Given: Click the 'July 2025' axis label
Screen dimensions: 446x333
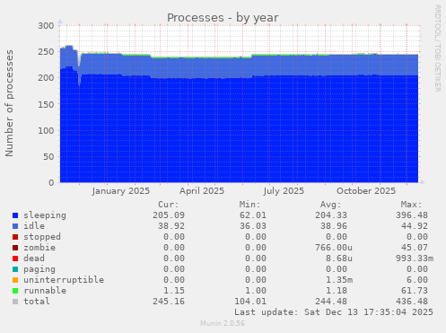Looking at the screenshot, I should point(284,191).
